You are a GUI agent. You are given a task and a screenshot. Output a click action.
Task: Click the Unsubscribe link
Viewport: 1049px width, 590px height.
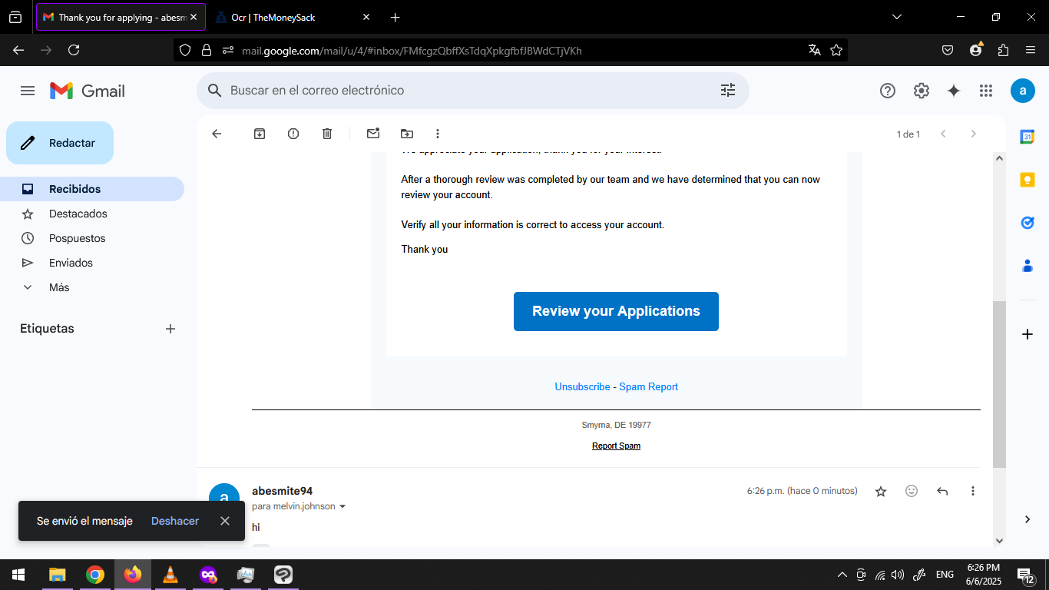pyautogui.click(x=582, y=387)
